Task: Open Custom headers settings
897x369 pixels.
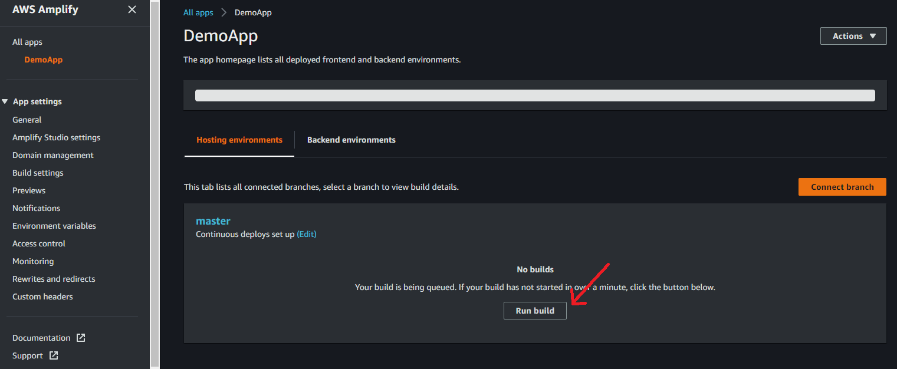Action: (x=42, y=296)
